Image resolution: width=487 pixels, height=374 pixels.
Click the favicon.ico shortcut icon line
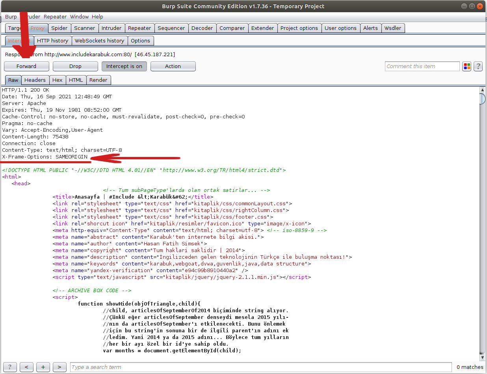[x=182, y=224]
